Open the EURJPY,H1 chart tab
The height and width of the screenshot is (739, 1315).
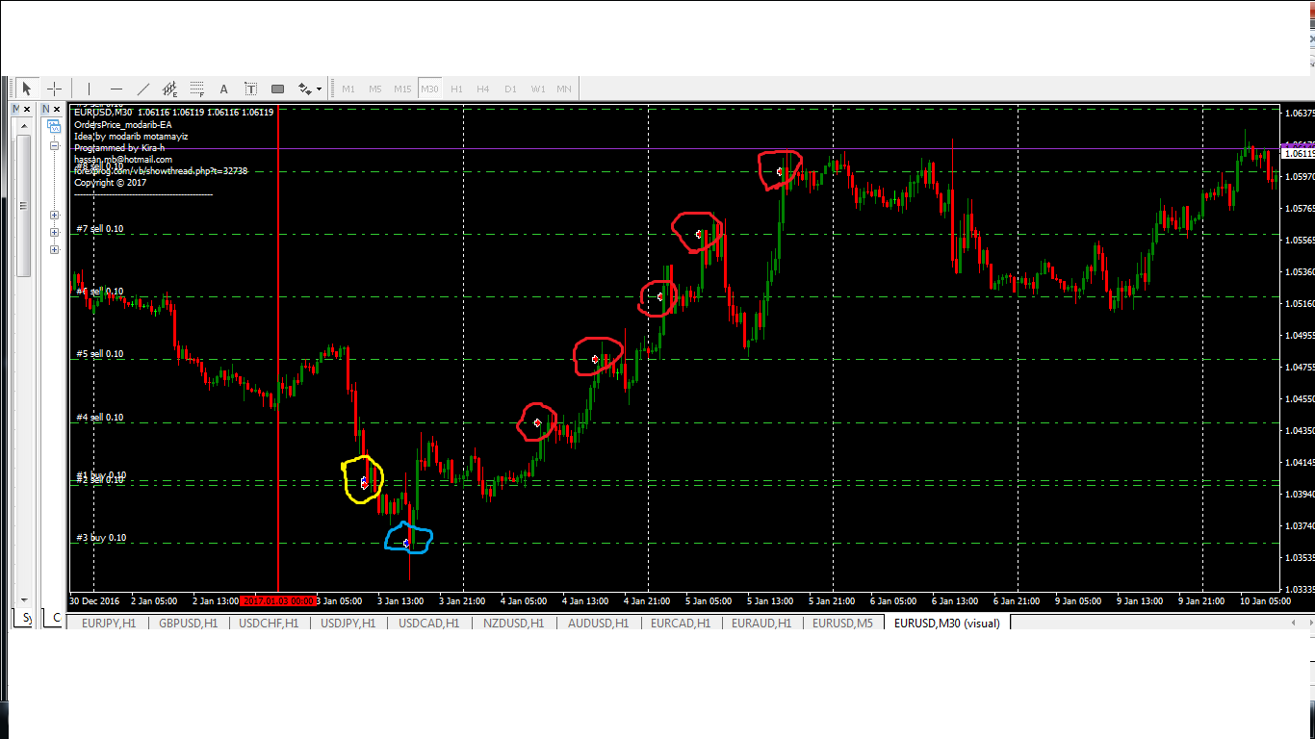109,623
